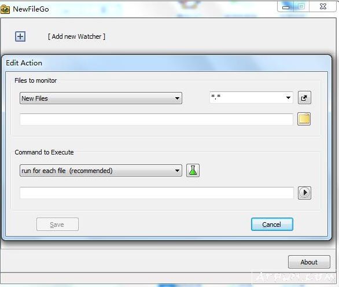Viewport: 339px width, 287px height.
Task: Maximize the NewFileGo window
Action: tap(301, 7)
